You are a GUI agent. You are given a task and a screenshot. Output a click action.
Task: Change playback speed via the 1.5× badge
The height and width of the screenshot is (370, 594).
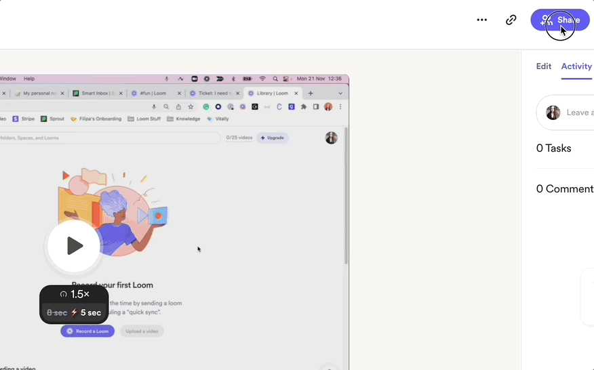(75, 295)
